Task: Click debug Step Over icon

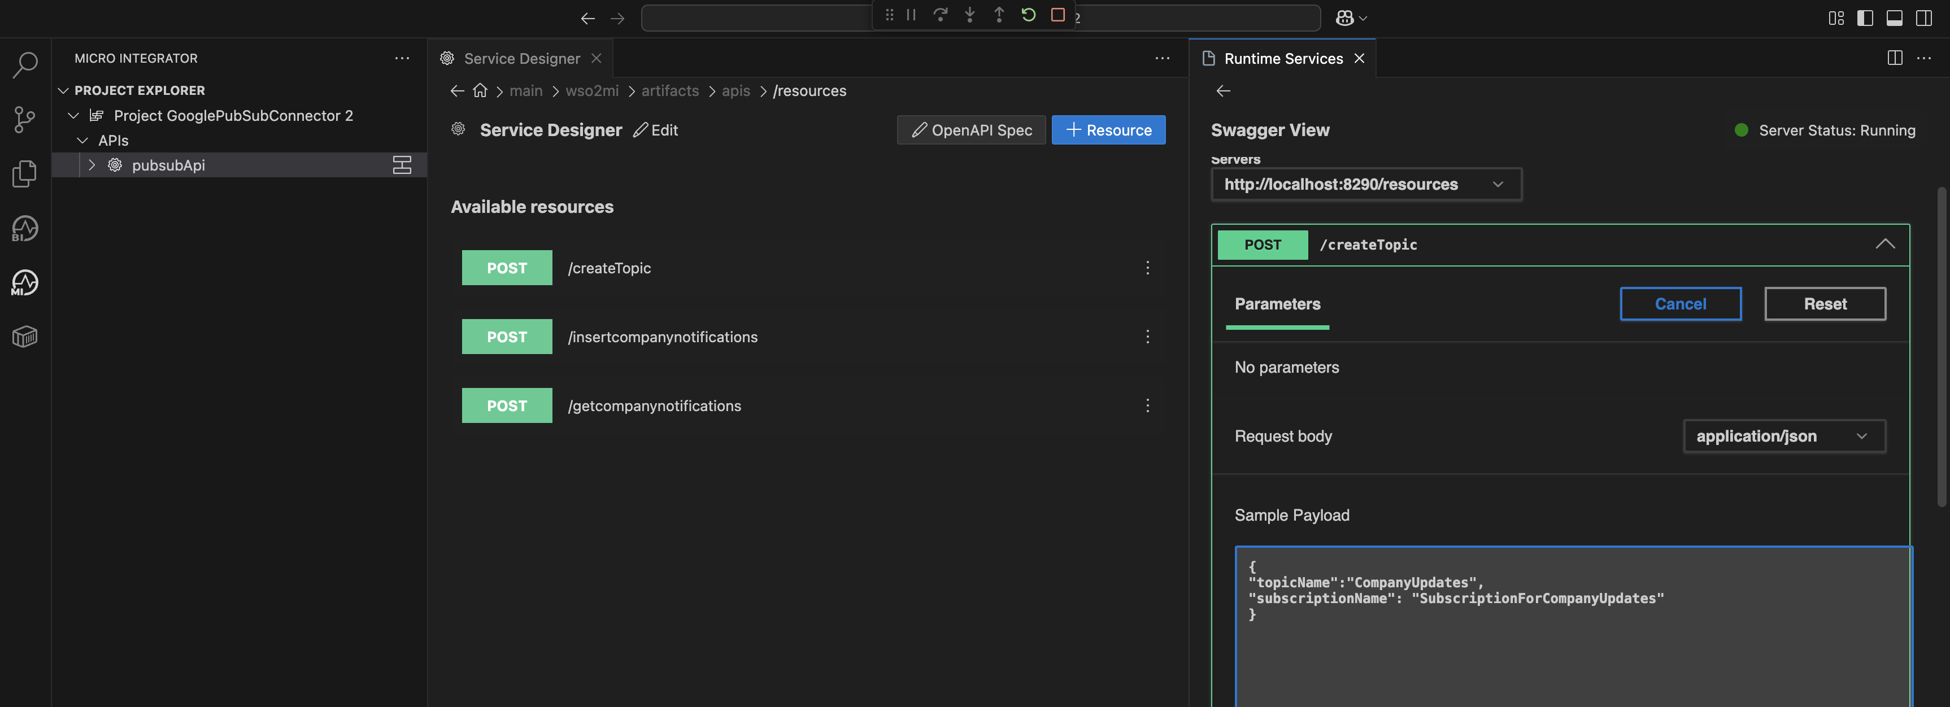Action: pos(940,15)
